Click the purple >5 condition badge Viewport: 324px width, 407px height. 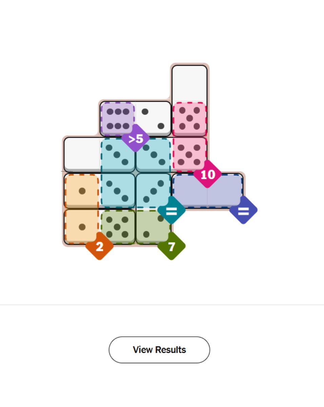tap(136, 138)
